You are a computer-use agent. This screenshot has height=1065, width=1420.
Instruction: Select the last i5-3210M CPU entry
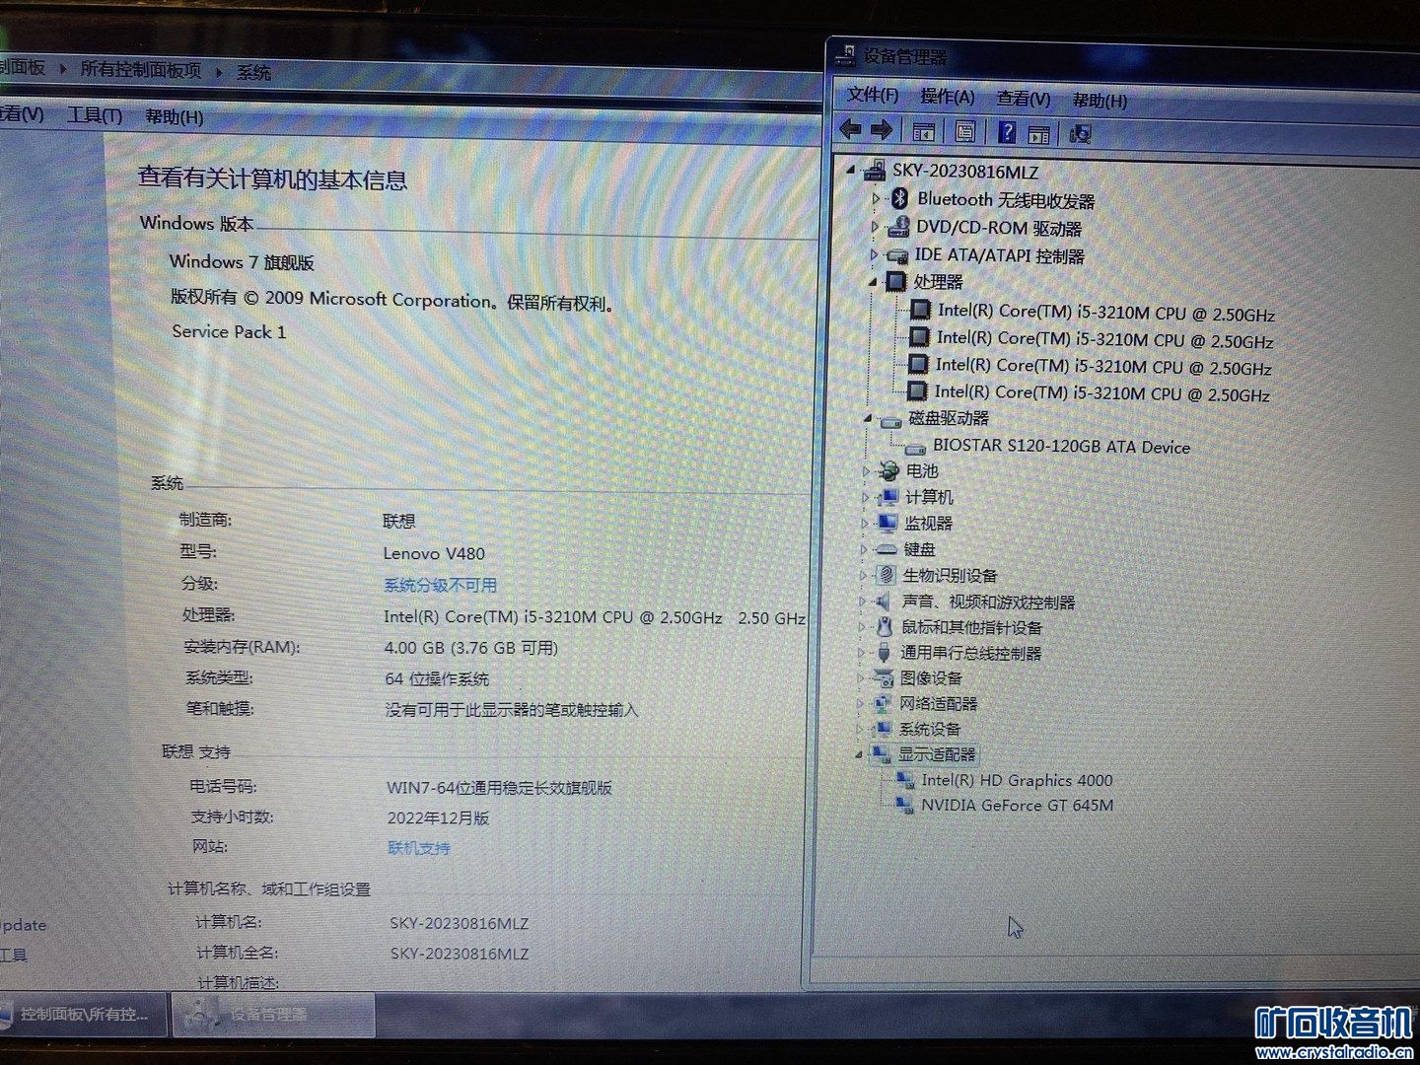click(x=1101, y=393)
